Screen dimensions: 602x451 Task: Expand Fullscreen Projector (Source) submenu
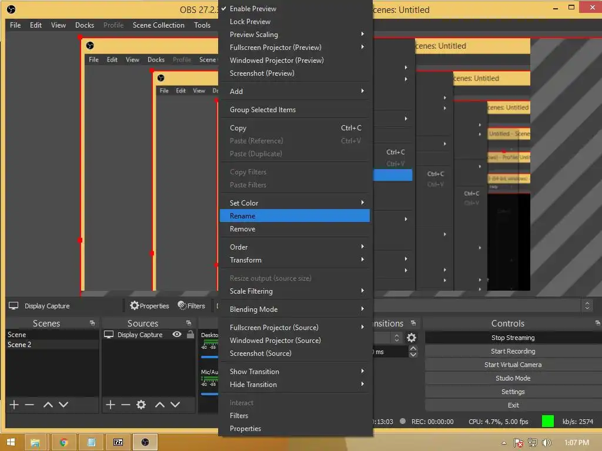(x=295, y=328)
